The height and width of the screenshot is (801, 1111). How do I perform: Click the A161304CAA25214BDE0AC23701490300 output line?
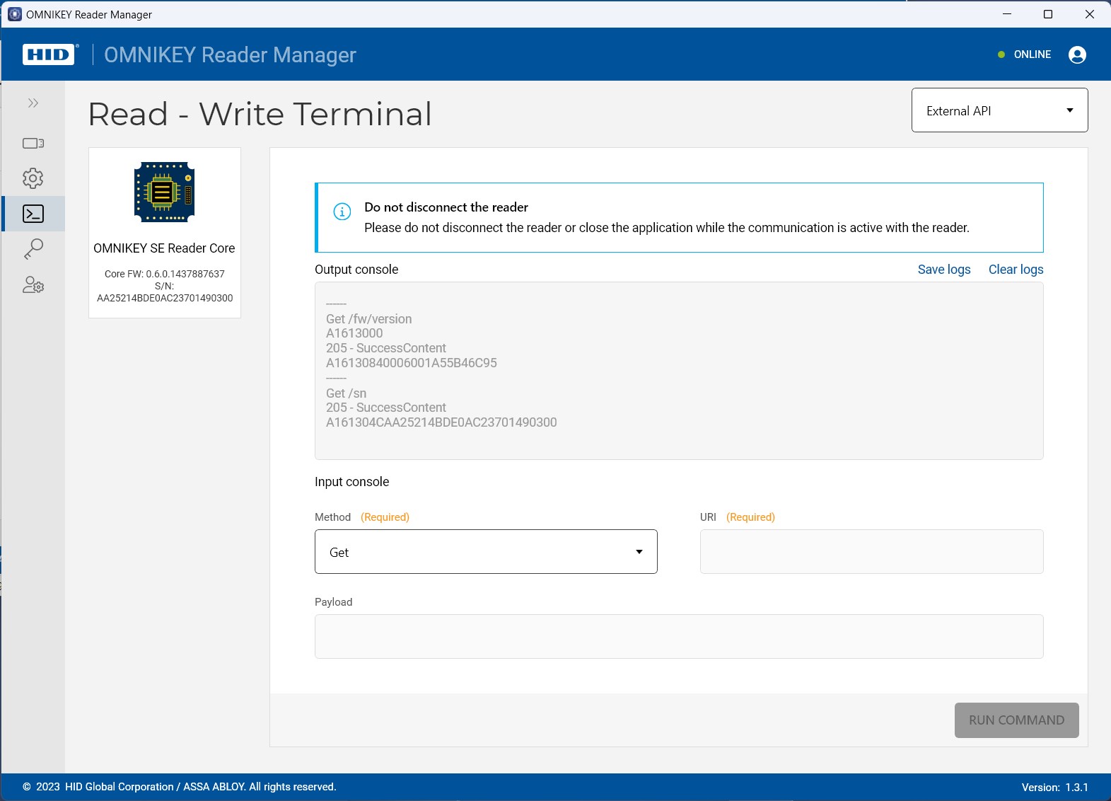coord(441,422)
